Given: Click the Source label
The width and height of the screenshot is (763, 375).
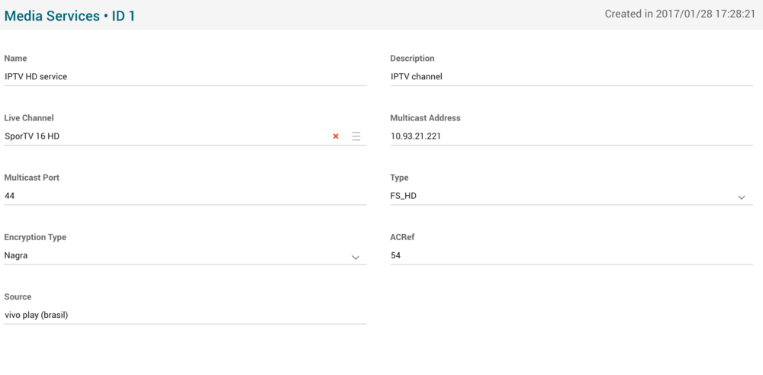Looking at the screenshot, I should (18, 296).
